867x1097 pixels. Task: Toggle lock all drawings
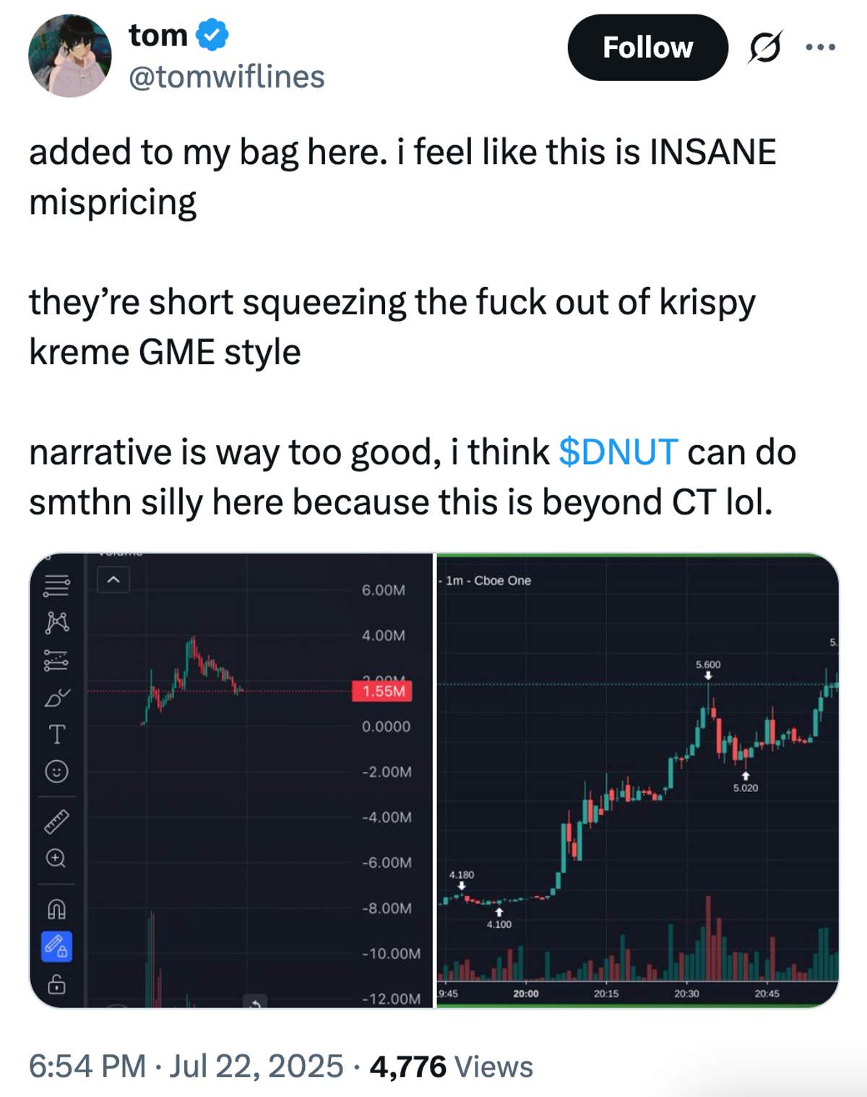(x=58, y=984)
